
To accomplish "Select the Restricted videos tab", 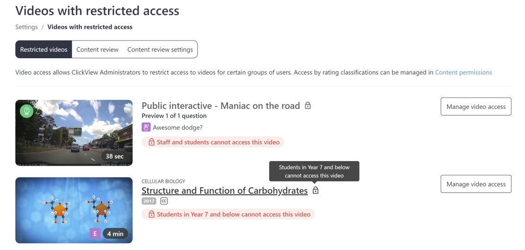I will 44,50.
